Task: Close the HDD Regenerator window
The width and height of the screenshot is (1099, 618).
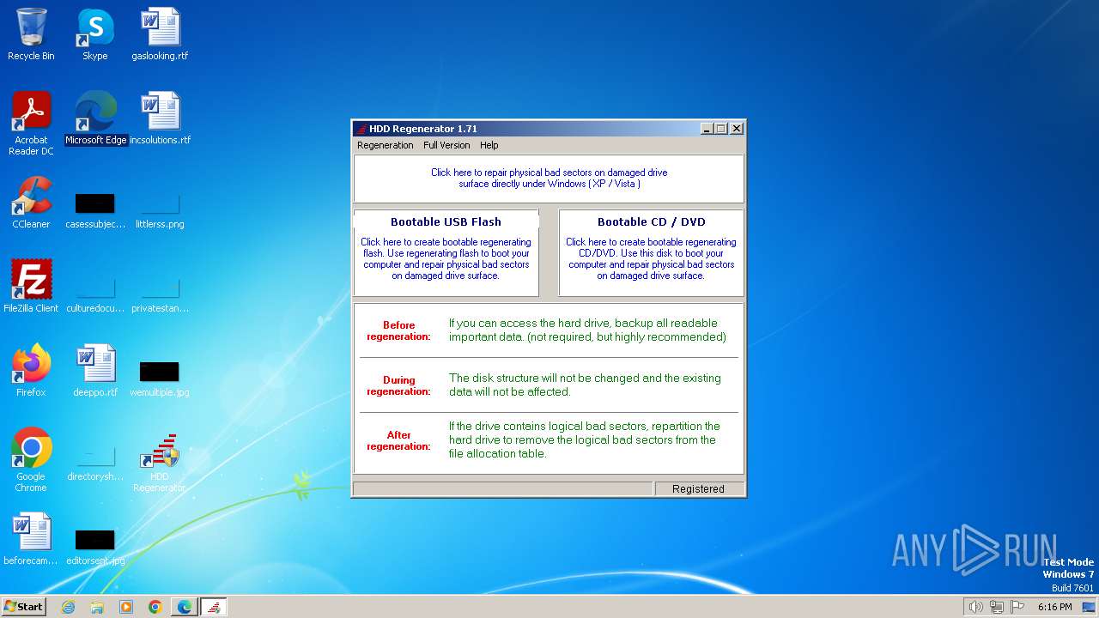Action: [x=737, y=129]
